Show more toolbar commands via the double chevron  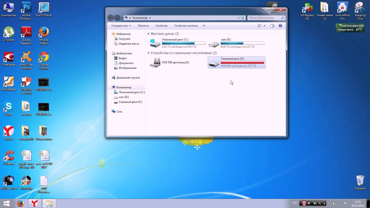(204, 26)
